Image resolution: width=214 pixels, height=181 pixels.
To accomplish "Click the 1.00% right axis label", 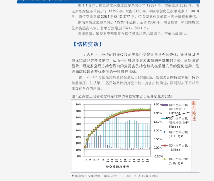I will (x=158, y=130).
